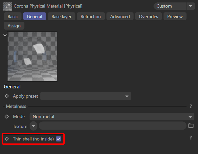Open the Apply preset dropdown
The image size is (198, 154).
pos(86,96)
